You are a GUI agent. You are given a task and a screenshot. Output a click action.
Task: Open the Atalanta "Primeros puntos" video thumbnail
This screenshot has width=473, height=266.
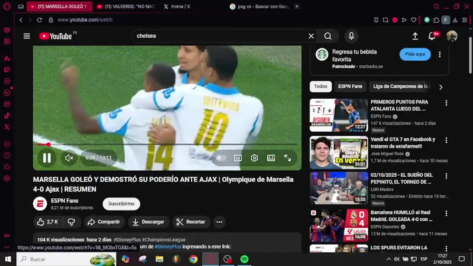[x=339, y=115]
